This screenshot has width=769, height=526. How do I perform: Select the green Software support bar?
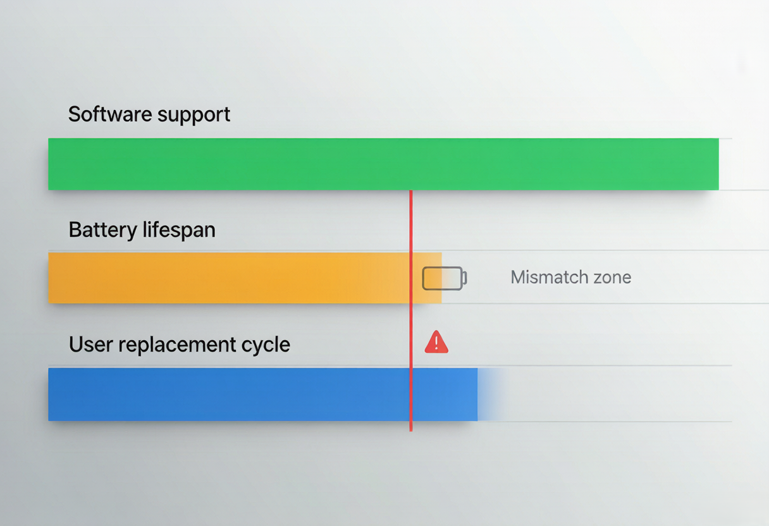click(383, 164)
